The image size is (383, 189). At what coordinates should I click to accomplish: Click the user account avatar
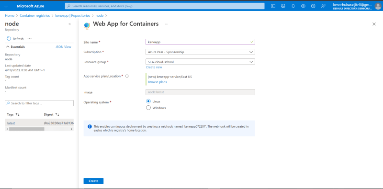(x=378, y=6)
